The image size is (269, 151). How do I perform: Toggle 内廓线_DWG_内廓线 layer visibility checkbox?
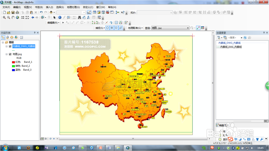tap(10, 46)
